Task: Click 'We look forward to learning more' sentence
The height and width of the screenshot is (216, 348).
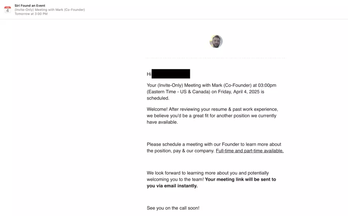Action: pos(181,173)
